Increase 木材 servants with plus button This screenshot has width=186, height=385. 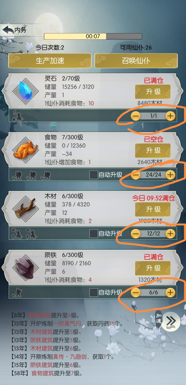[x=170, y=234]
